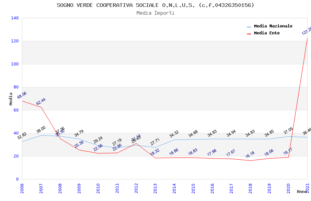Click the 2010 x-axis year label

point(98,188)
